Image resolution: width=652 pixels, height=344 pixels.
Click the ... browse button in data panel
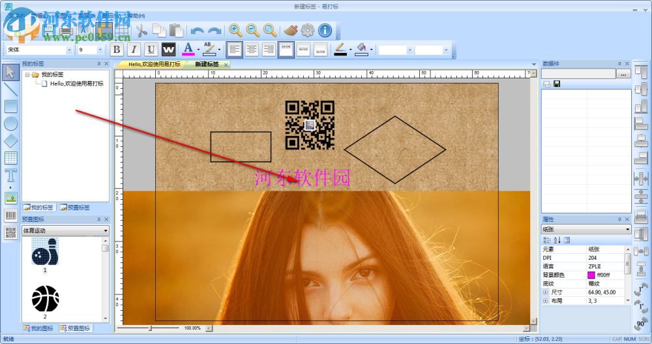point(623,74)
